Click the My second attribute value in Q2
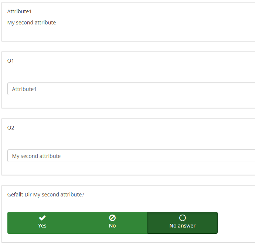The image size is (255, 246). coord(36,156)
